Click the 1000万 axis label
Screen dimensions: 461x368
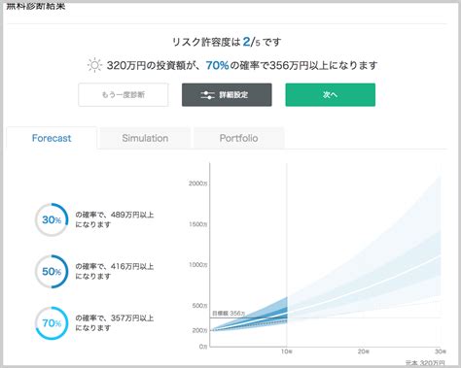[x=197, y=265]
